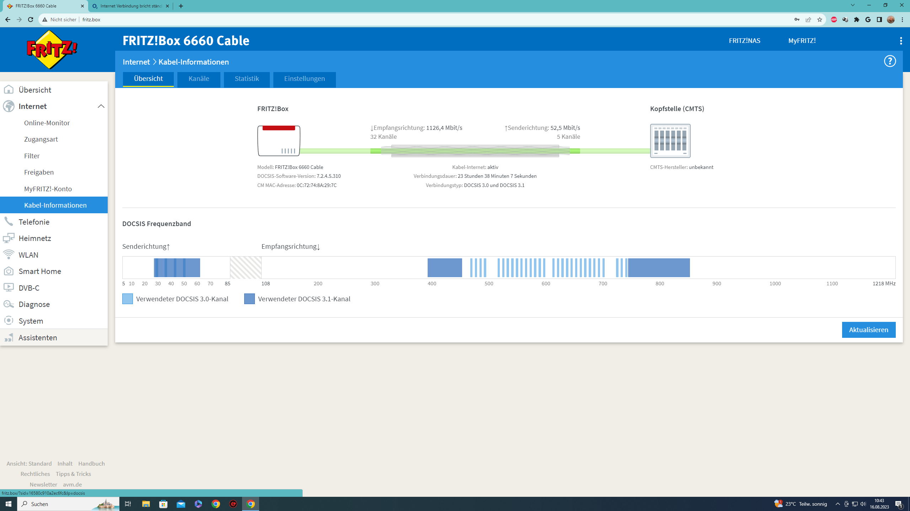
Task: Open the Chrome profile avatar
Action: [x=891, y=20]
